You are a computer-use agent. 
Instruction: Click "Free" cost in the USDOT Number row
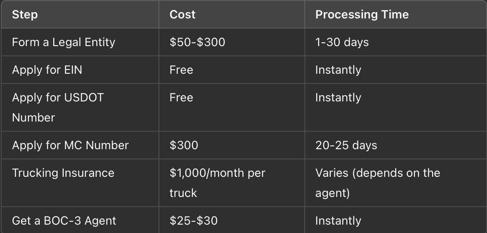pos(181,98)
